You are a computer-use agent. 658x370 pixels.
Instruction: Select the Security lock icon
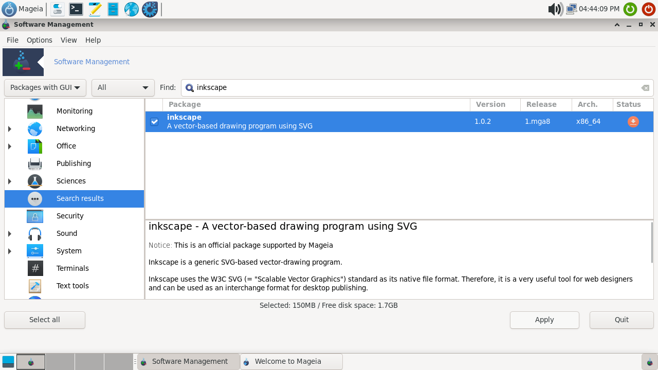[35, 216]
